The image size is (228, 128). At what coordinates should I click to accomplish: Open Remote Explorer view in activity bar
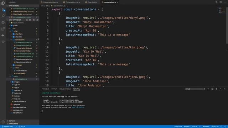3,42
